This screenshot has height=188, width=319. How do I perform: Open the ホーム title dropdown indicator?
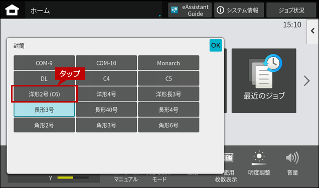160,16
